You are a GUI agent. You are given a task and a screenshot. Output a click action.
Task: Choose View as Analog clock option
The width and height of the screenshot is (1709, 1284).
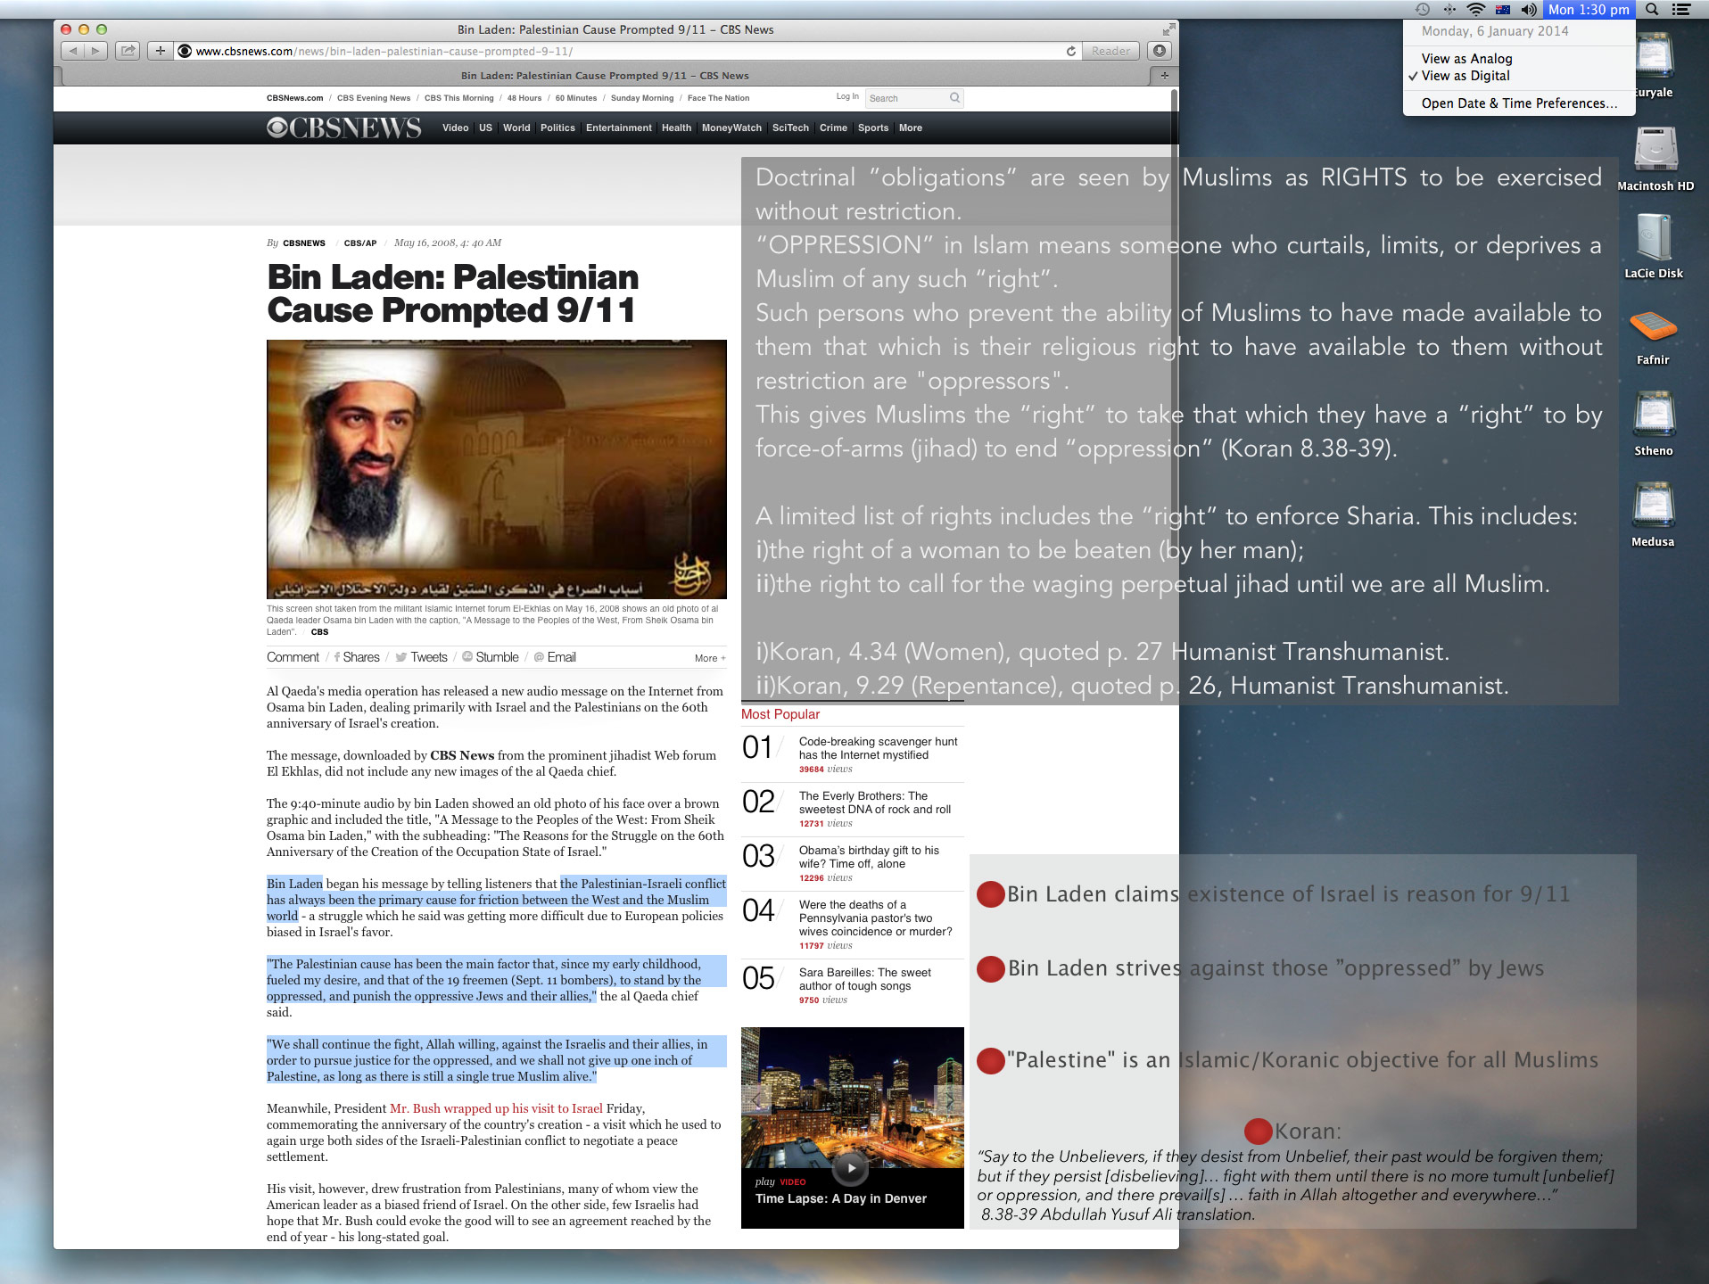[1518, 59]
